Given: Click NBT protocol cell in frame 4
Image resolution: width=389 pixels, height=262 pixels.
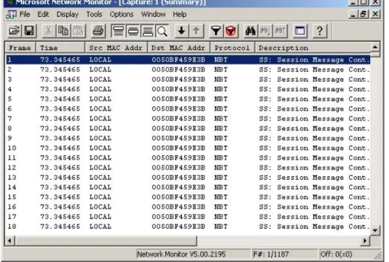Looking at the screenshot, I should (x=221, y=89).
